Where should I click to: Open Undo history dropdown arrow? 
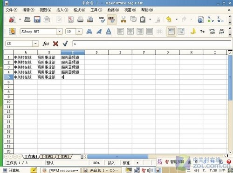[x=177, y=19]
